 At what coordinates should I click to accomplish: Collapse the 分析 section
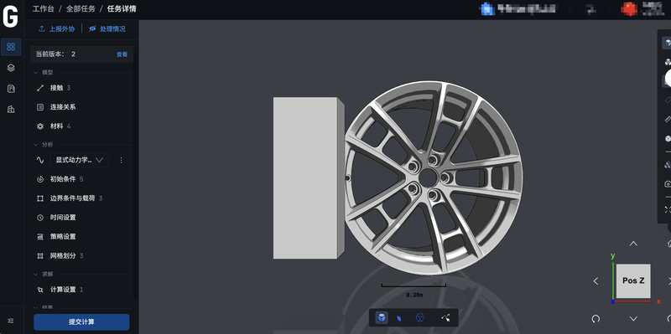click(x=35, y=144)
